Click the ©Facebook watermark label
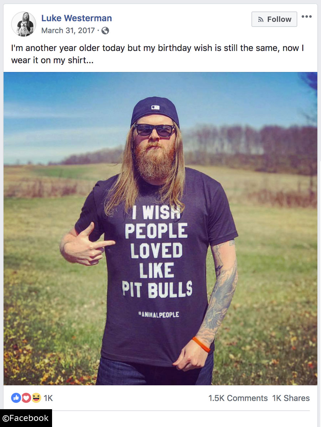The height and width of the screenshot is (427, 321). [x=26, y=418]
